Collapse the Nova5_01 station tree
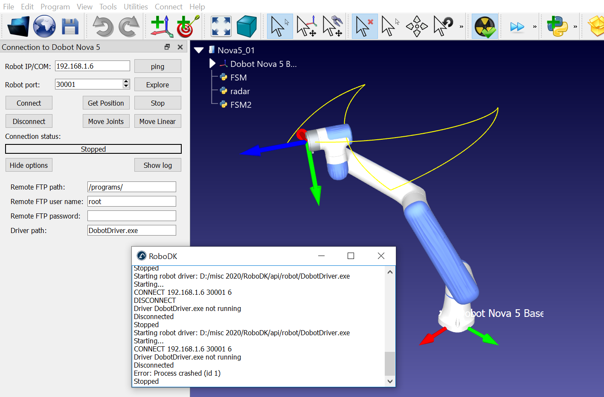The height and width of the screenshot is (397, 604). click(199, 50)
